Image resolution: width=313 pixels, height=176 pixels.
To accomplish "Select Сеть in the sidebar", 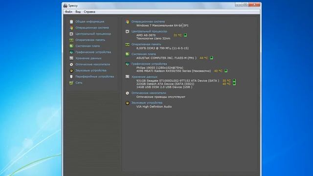I will click(x=79, y=83).
